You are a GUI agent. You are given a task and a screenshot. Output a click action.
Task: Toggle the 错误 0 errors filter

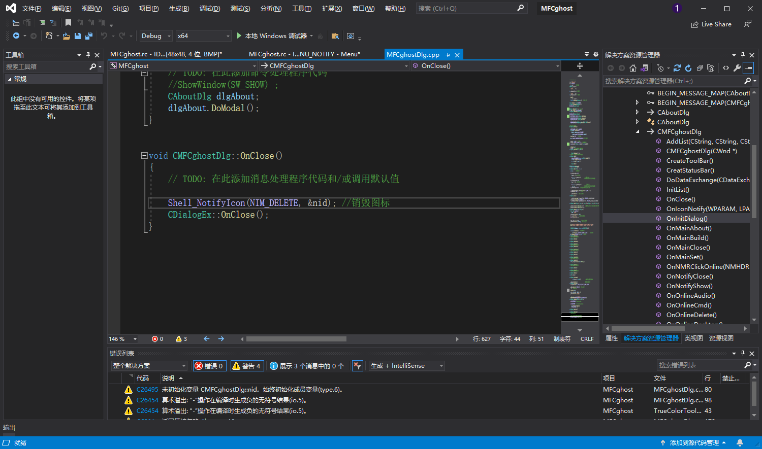[x=209, y=366]
